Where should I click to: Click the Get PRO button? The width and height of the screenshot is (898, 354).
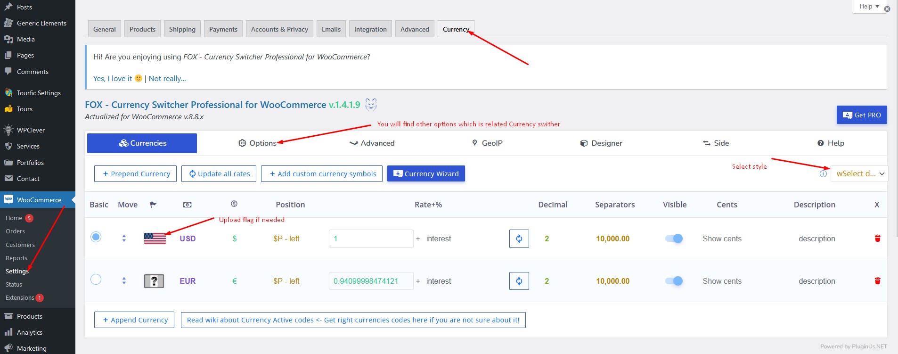(x=862, y=115)
